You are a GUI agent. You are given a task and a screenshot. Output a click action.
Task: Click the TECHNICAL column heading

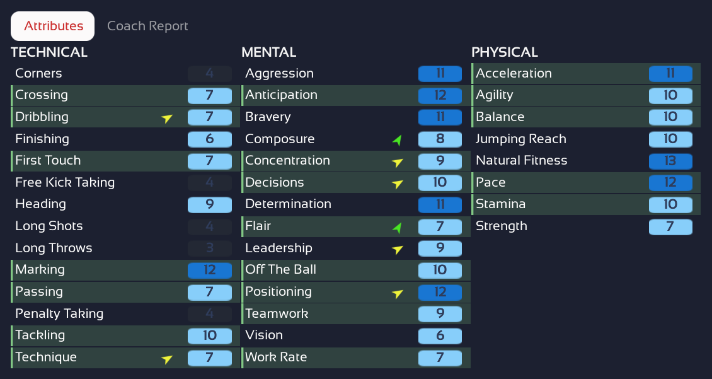click(49, 52)
